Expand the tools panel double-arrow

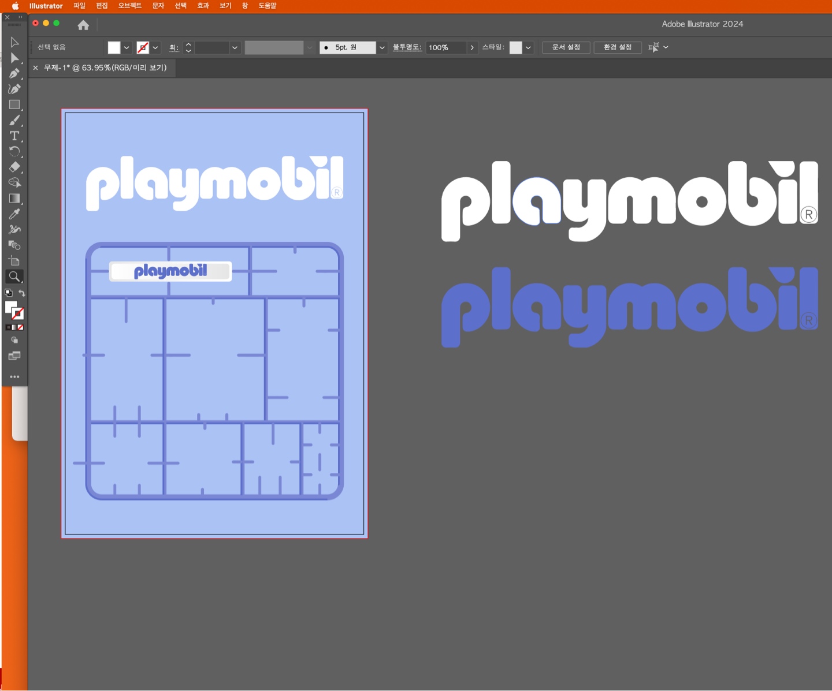(20, 17)
